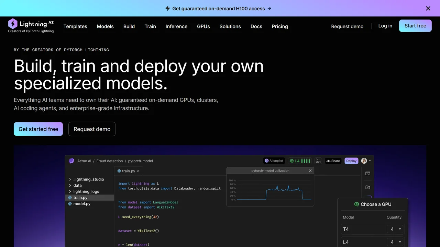The image size is (440, 247).
Task: Open the SSH connection icon
Action: point(318,161)
